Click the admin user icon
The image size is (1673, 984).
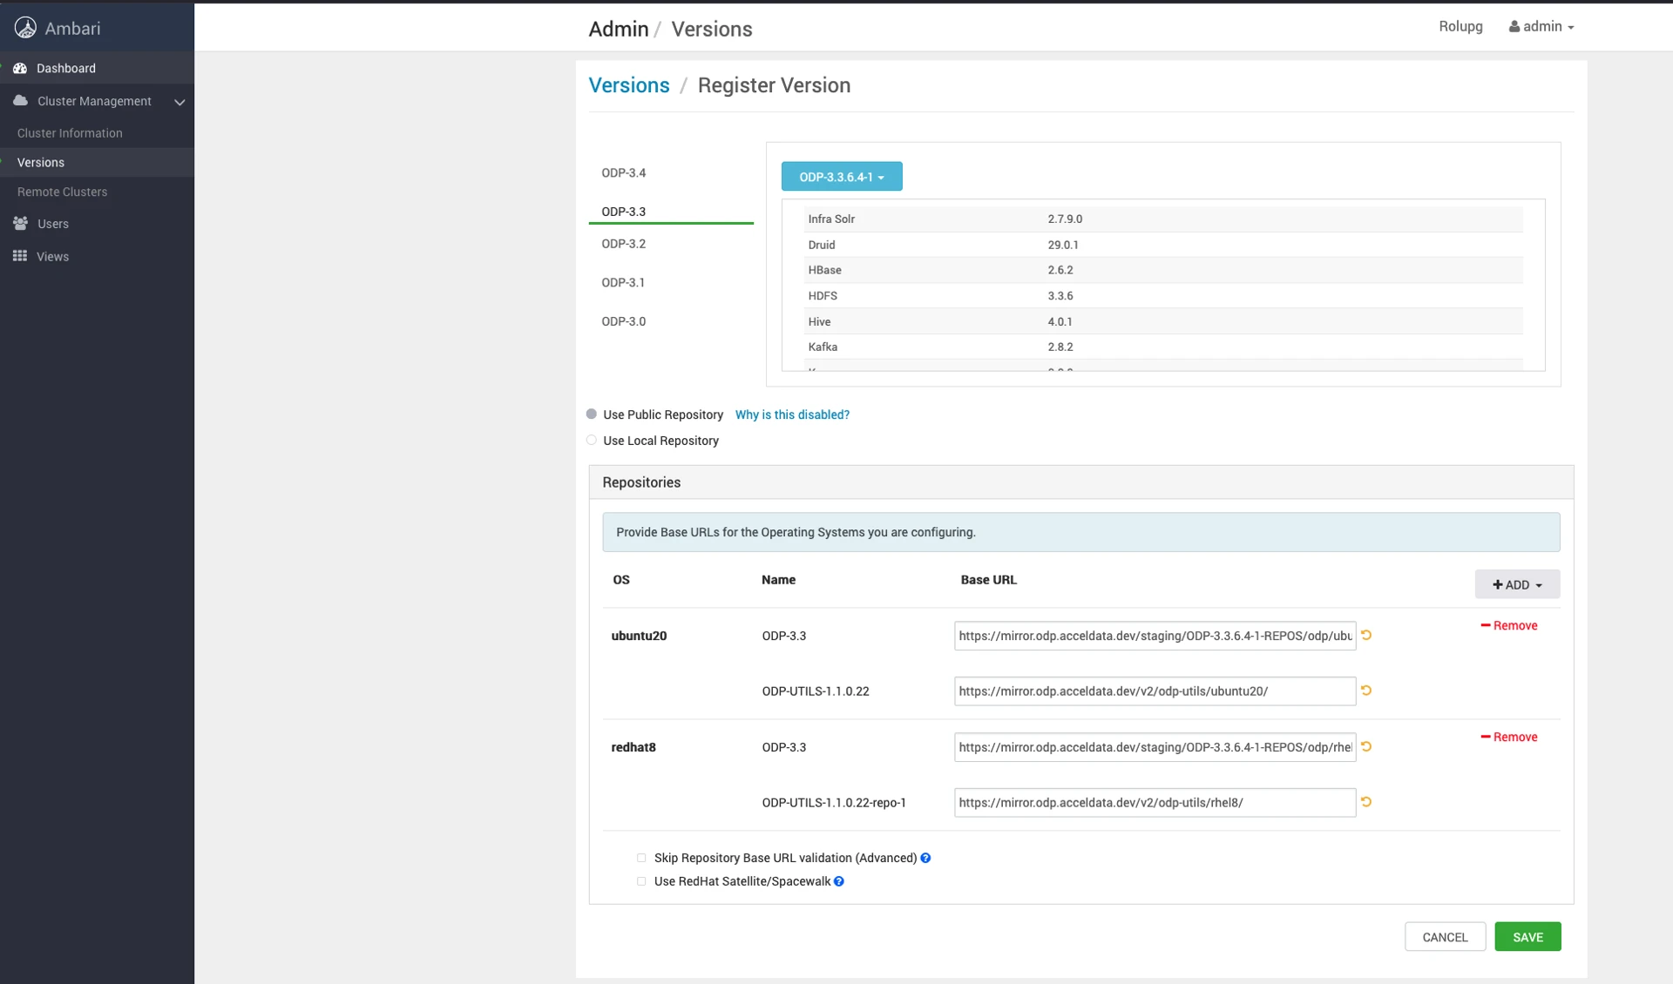point(1514,27)
